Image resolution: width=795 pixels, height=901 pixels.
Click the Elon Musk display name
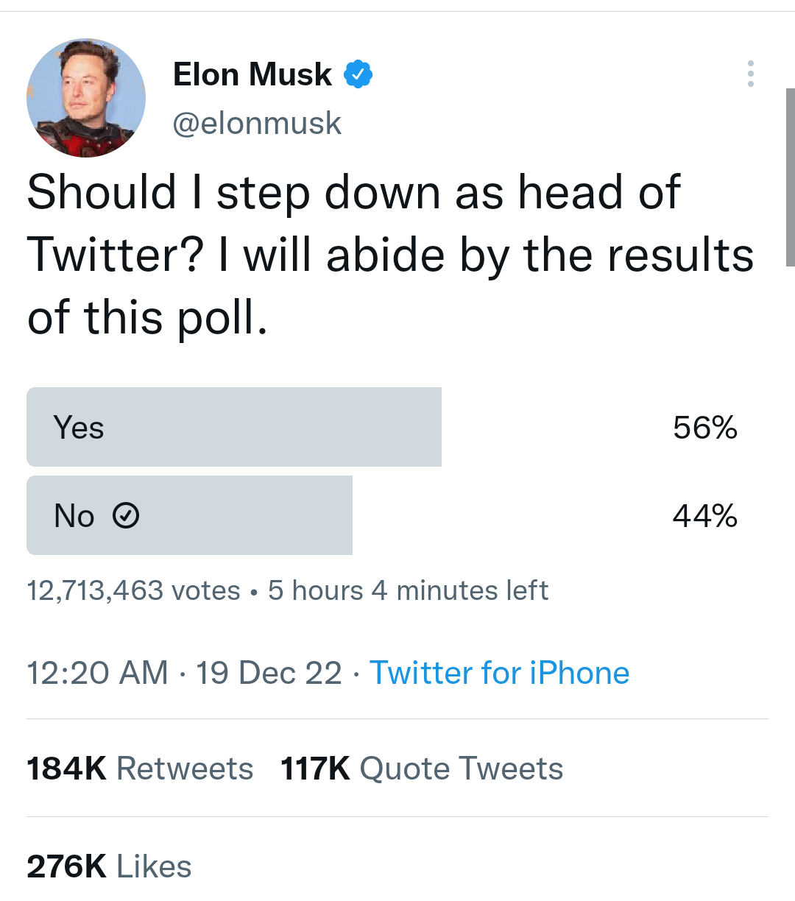tap(252, 73)
